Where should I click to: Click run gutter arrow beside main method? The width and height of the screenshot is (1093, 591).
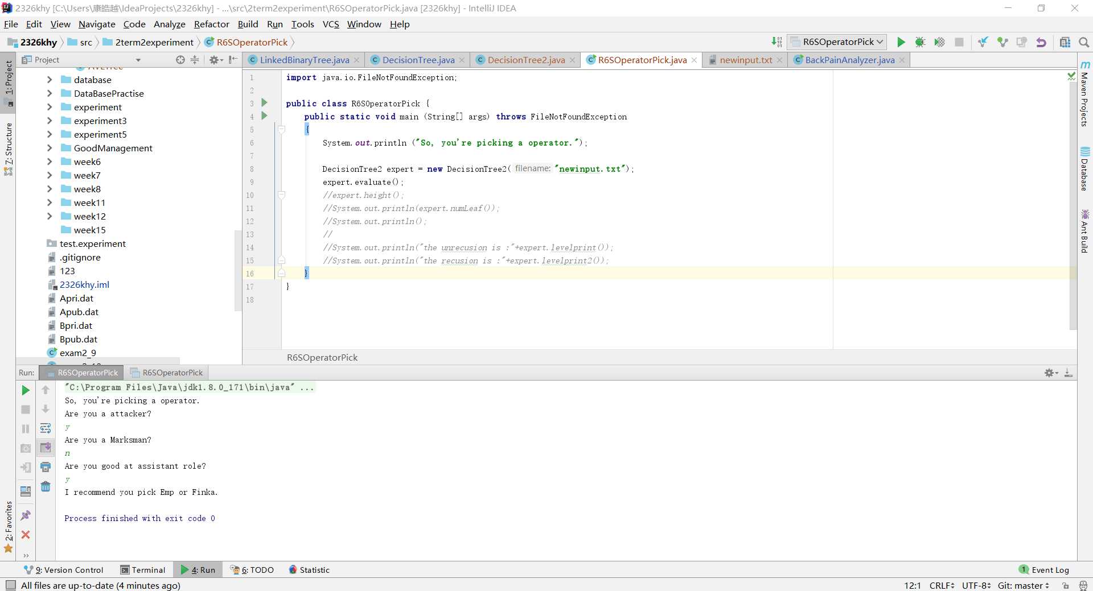[x=264, y=116]
